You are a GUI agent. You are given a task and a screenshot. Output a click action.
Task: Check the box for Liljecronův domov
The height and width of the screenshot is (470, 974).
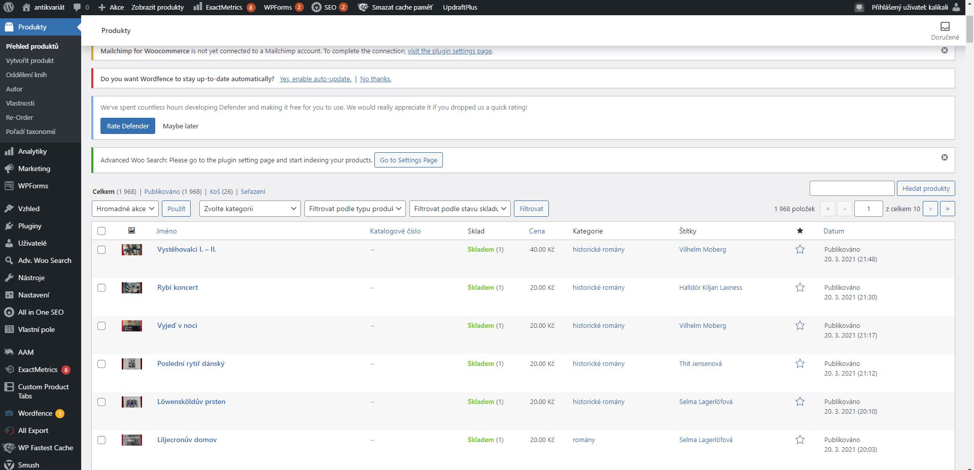tap(101, 440)
